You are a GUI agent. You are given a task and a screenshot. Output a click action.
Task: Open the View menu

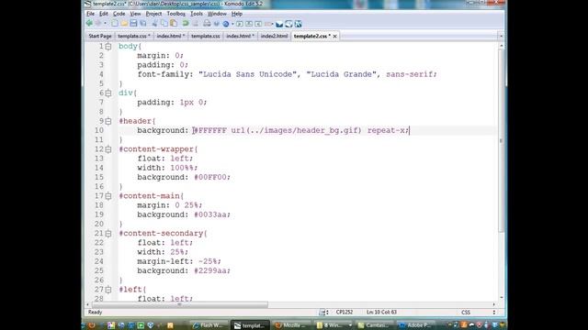(135, 14)
